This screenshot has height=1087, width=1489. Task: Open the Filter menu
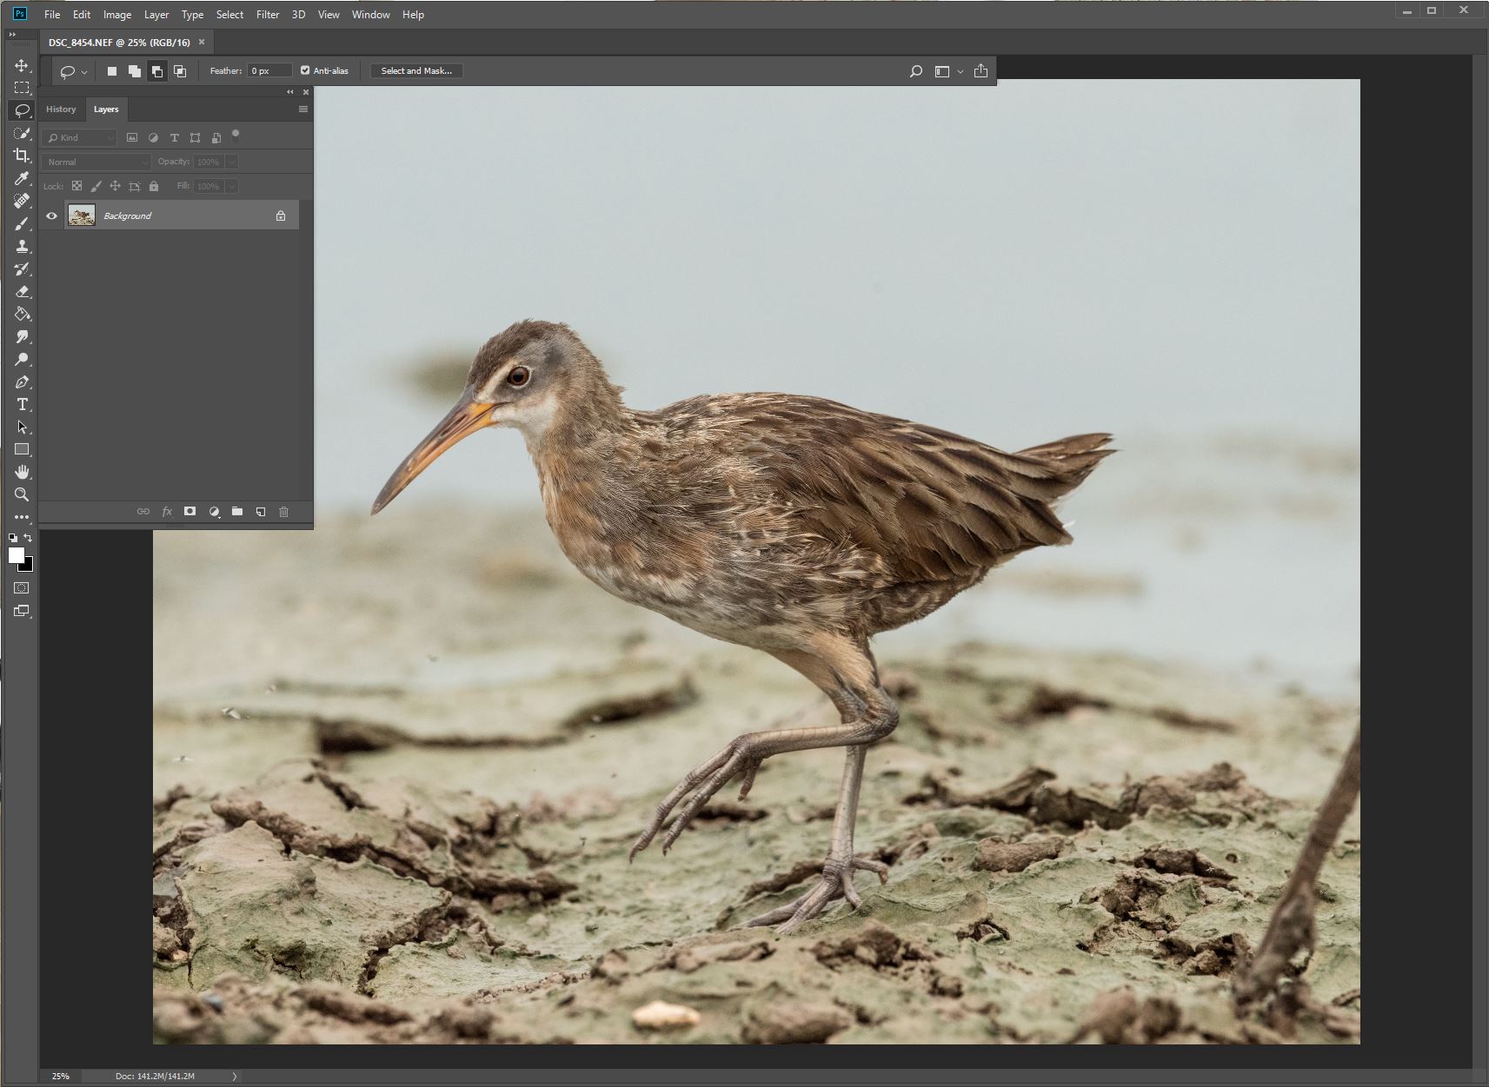tap(267, 15)
